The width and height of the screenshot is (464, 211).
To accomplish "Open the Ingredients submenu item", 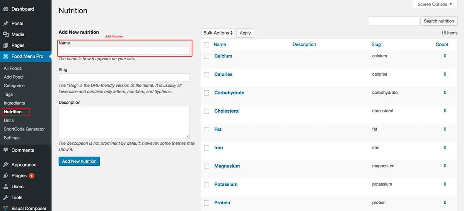I will 14,103.
